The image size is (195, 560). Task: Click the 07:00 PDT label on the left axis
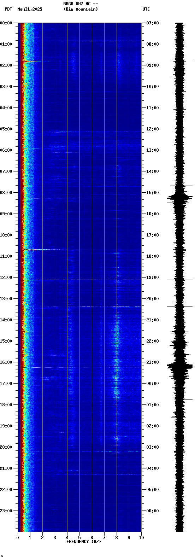6,171
